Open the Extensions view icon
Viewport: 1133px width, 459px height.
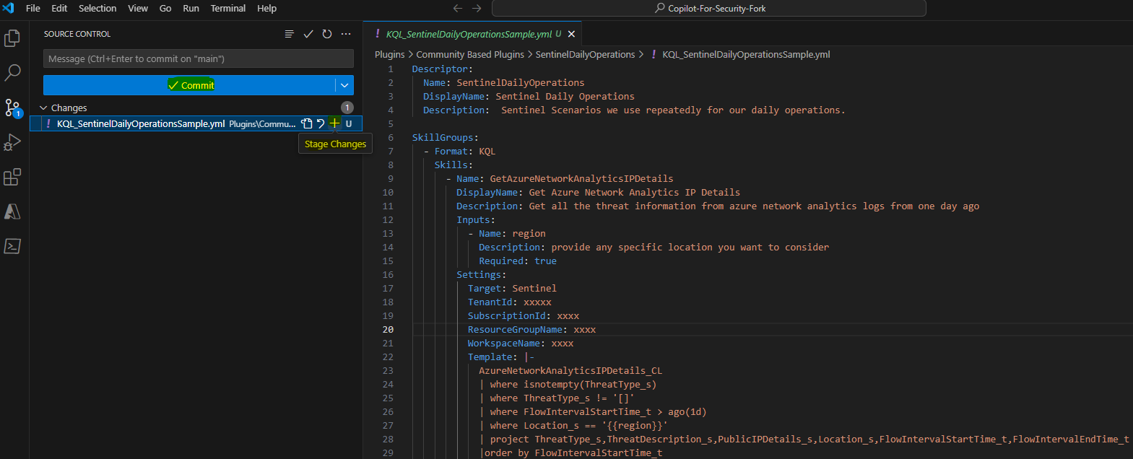point(12,177)
